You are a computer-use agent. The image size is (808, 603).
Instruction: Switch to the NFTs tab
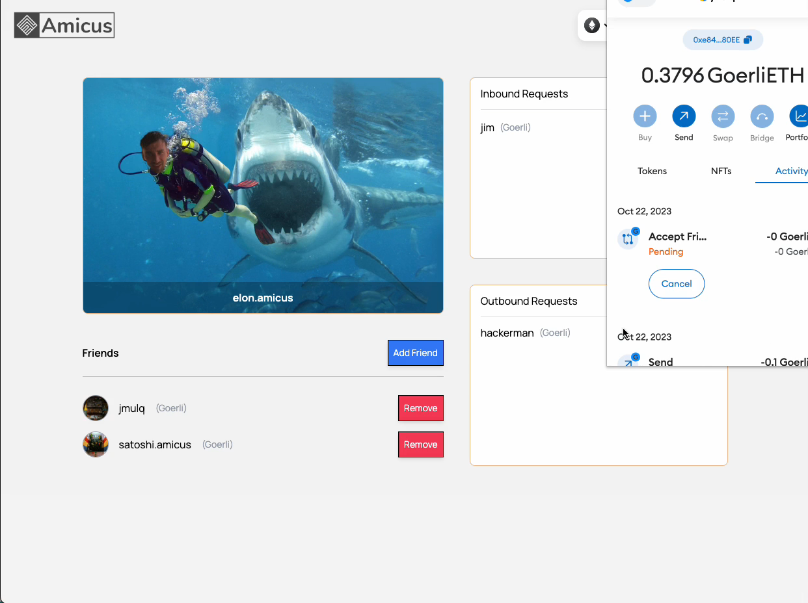click(x=721, y=171)
